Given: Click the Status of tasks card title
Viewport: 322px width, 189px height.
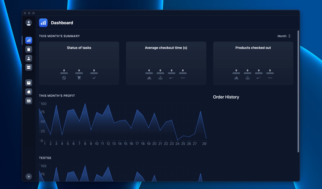Looking at the screenshot, I should (x=79, y=48).
